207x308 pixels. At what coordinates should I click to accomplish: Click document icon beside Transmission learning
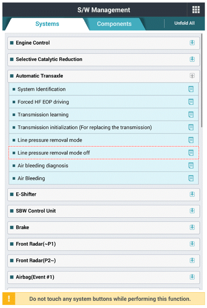pyautogui.click(x=191, y=114)
